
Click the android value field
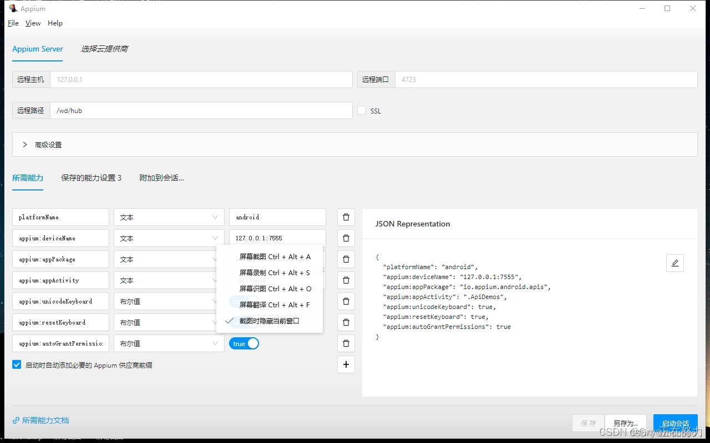click(277, 217)
